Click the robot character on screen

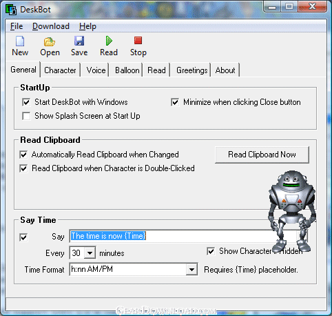[291, 210]
